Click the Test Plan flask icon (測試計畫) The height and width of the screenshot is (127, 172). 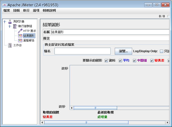click(x=10, y=22)
